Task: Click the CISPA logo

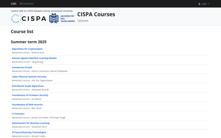Action: point(29,18)
